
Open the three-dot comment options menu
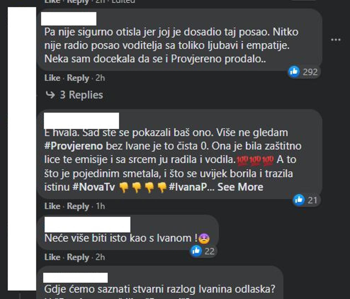click(x=336, y=40)
